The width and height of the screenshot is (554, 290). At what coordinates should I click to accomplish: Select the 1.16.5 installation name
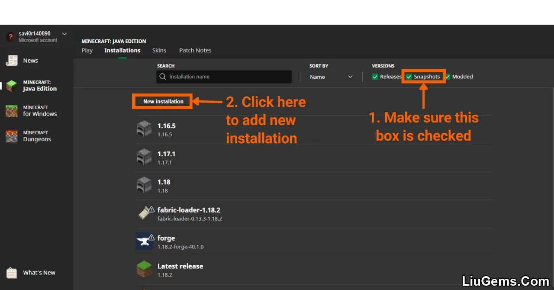[167, 126]
